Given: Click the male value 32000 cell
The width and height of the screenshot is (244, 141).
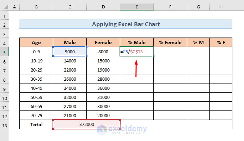Looking at the screenshot, I should coord(70,97).
